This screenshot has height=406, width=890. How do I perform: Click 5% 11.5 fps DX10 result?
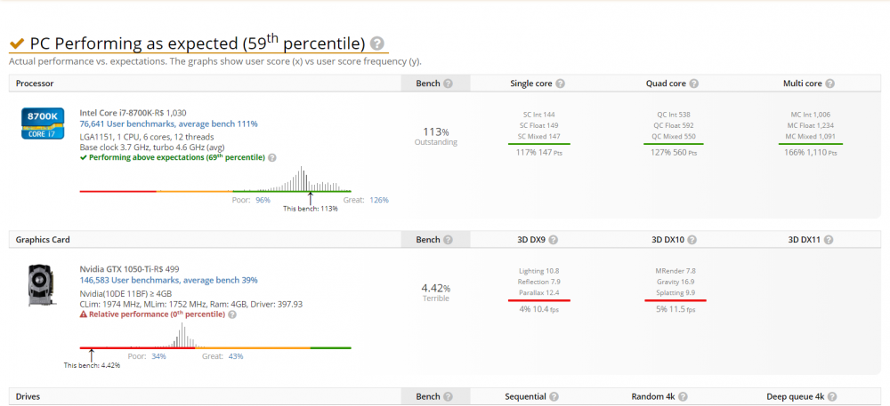(x=675, y=309)
